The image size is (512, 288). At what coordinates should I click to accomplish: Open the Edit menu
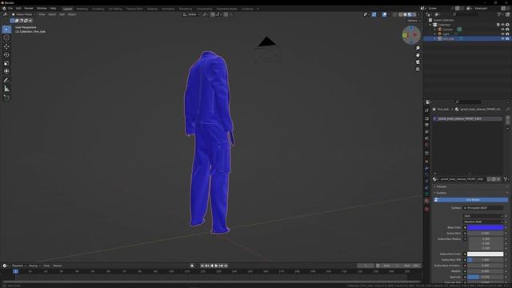point(18,9)
